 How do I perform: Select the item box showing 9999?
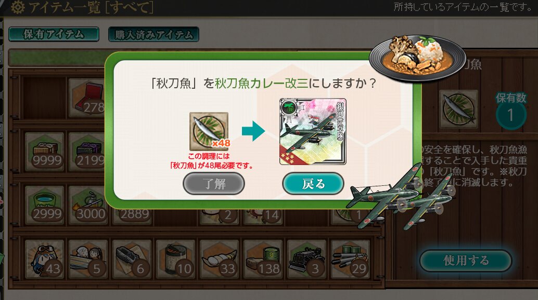pyautogui.click(x=45, y=152)
